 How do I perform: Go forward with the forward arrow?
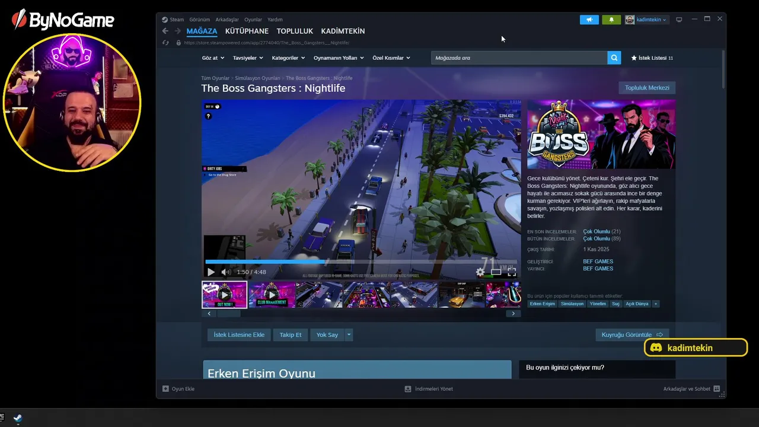pyautogui.click(x=177, y=31)
